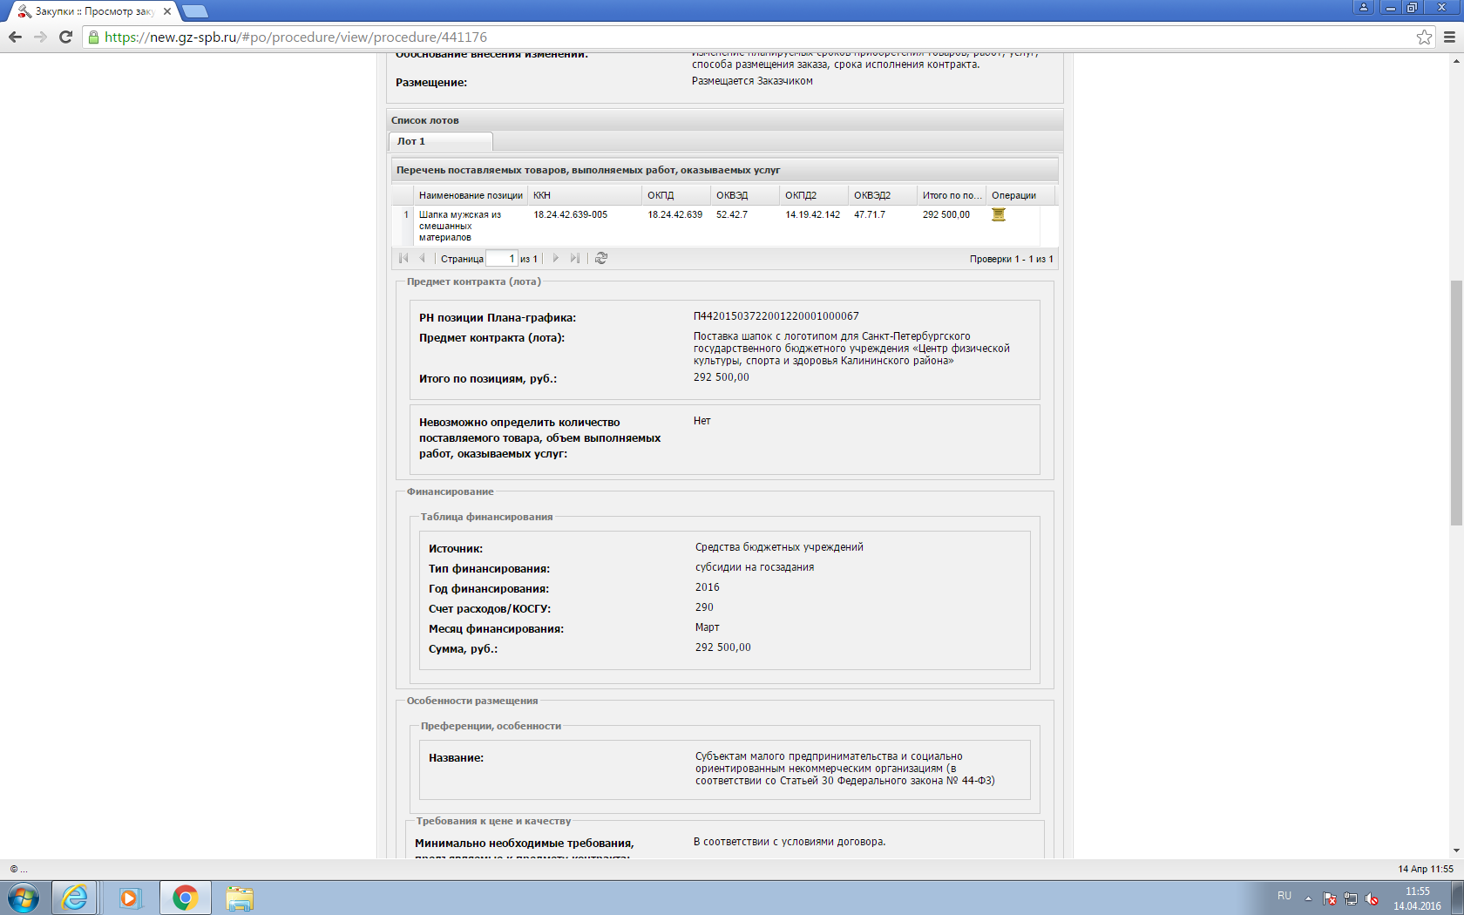Click the financing year 2016
This screenshot has width=1464, height=915.
tap(708, 587)
